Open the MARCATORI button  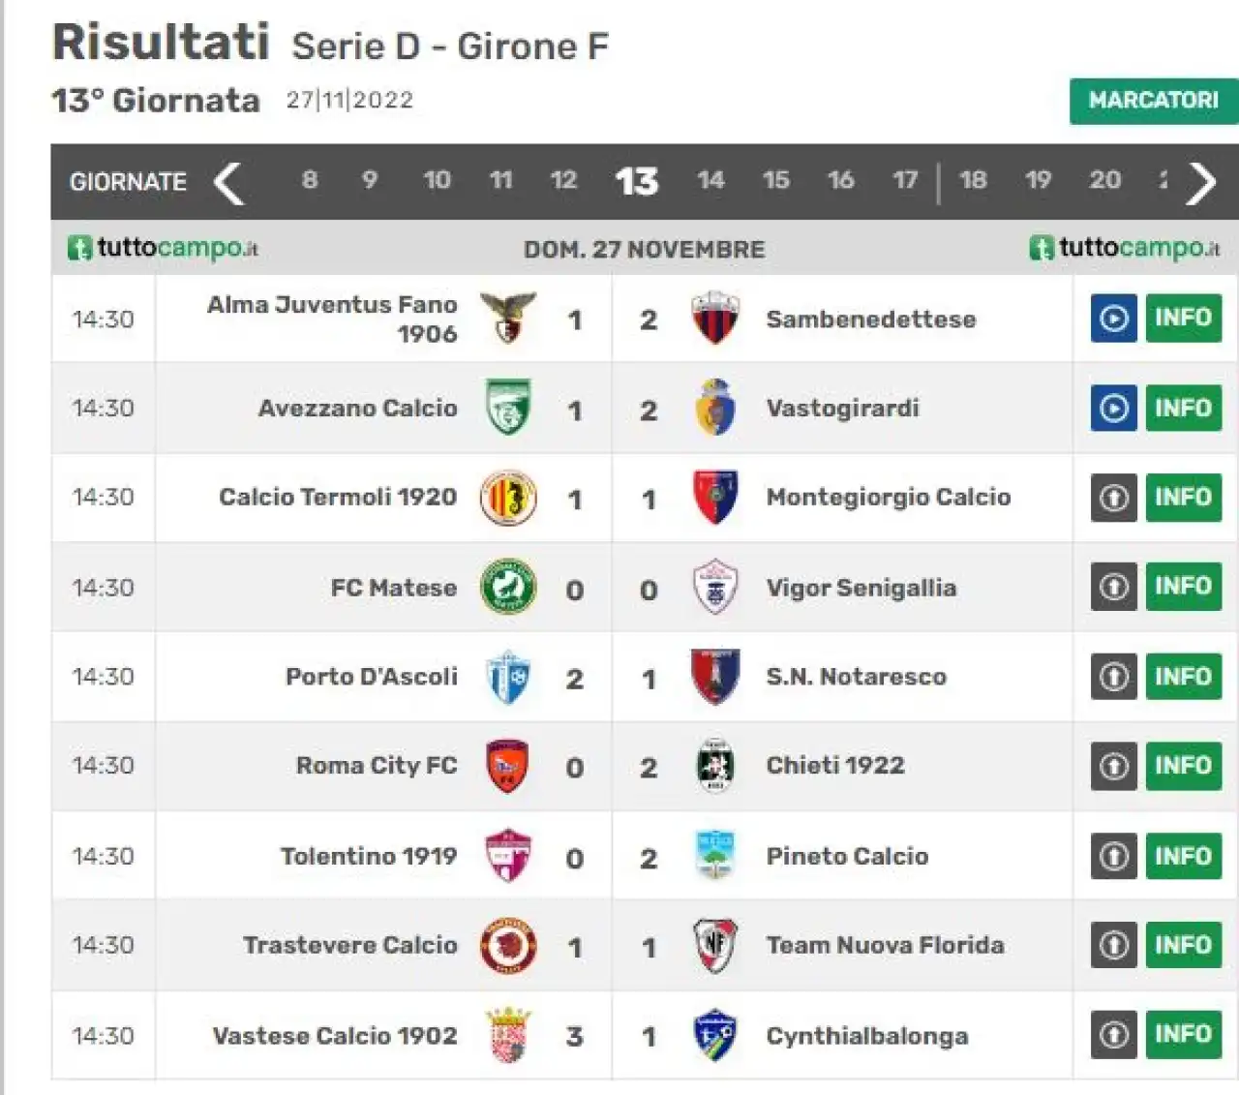[x=1154, y=101]
